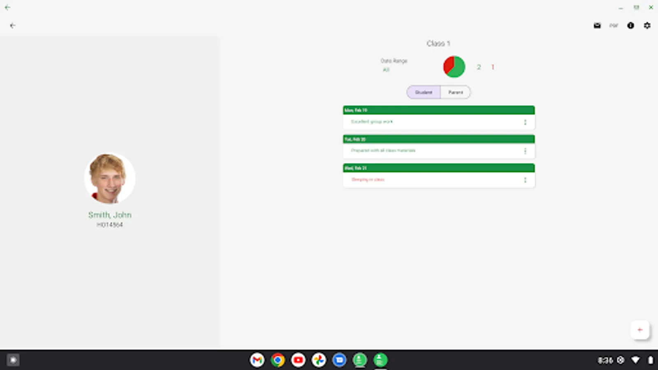658x370 pixels.
Task: Switch the view to Parent
Action: pos(455,92)
